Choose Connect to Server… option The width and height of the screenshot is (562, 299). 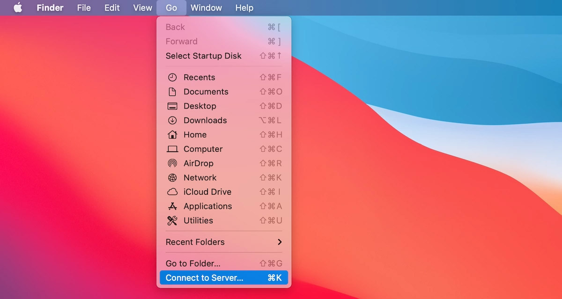coord(224,277)
